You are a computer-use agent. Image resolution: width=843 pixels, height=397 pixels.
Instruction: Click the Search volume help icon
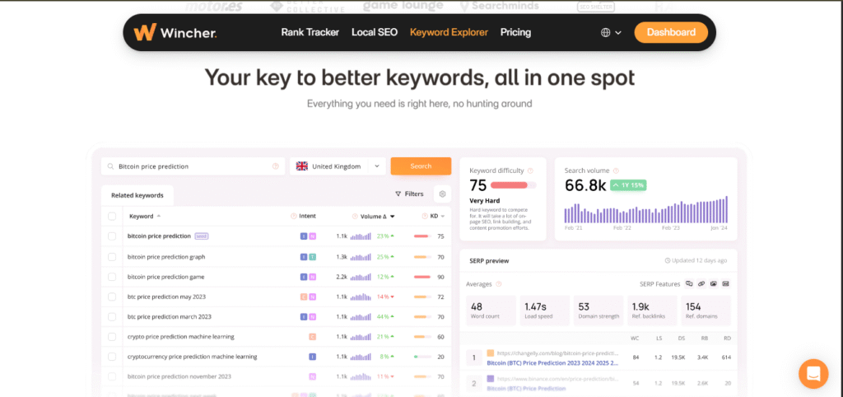[x=616, y=170]
